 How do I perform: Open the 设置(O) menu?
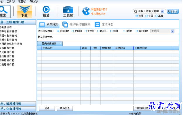pos(22,1)
